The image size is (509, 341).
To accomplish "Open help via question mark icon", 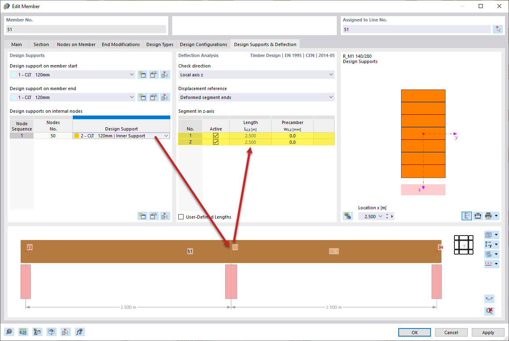I will 9,332.
